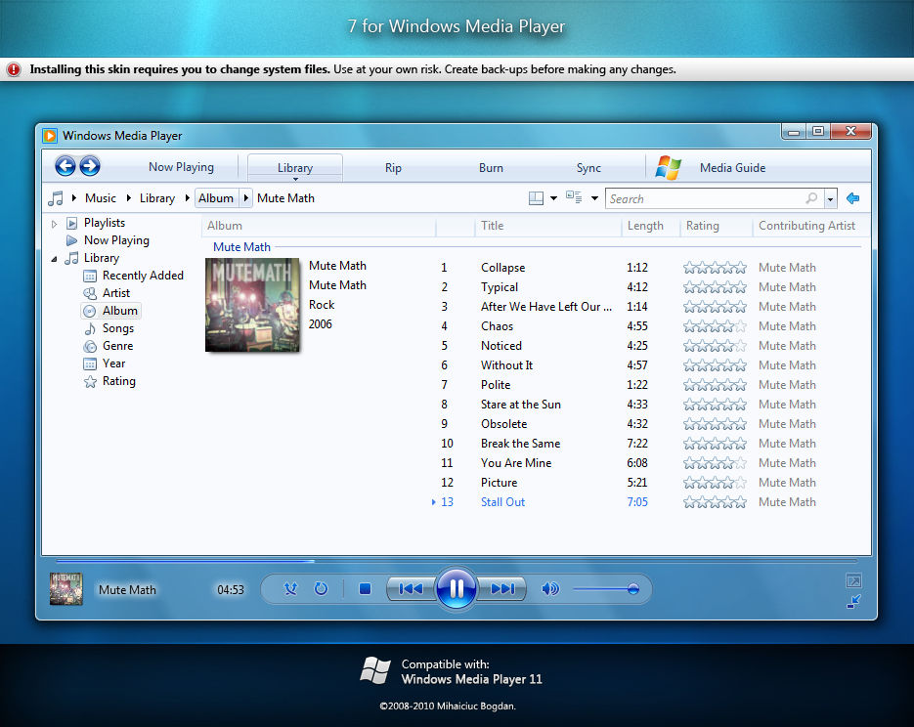This screenshot has height=727, width=914.
Task: Click the Mute Math album cover thumbnail
Action: [252, 305]
